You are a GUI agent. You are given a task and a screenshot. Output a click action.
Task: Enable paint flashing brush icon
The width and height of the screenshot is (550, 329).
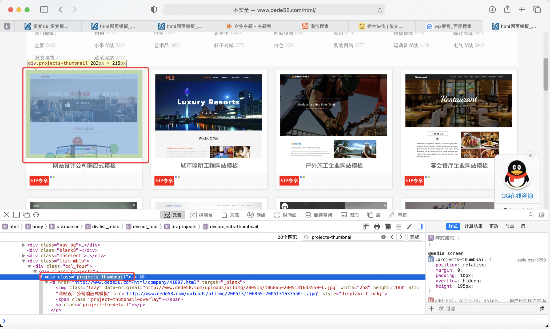pyautogui.click(x=409, y=227)
